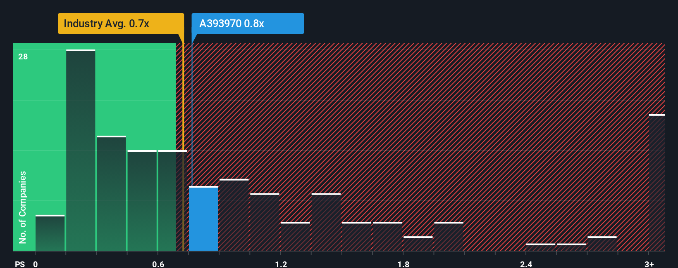Click the '28' y-axis value
Image resolution: width=678 pixels, height=268 pixels.
(x=23, y=56)
